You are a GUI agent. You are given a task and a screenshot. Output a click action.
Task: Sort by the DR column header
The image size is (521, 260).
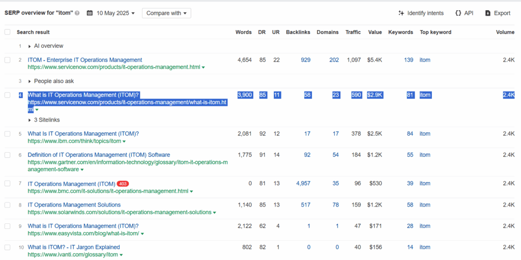262,32
